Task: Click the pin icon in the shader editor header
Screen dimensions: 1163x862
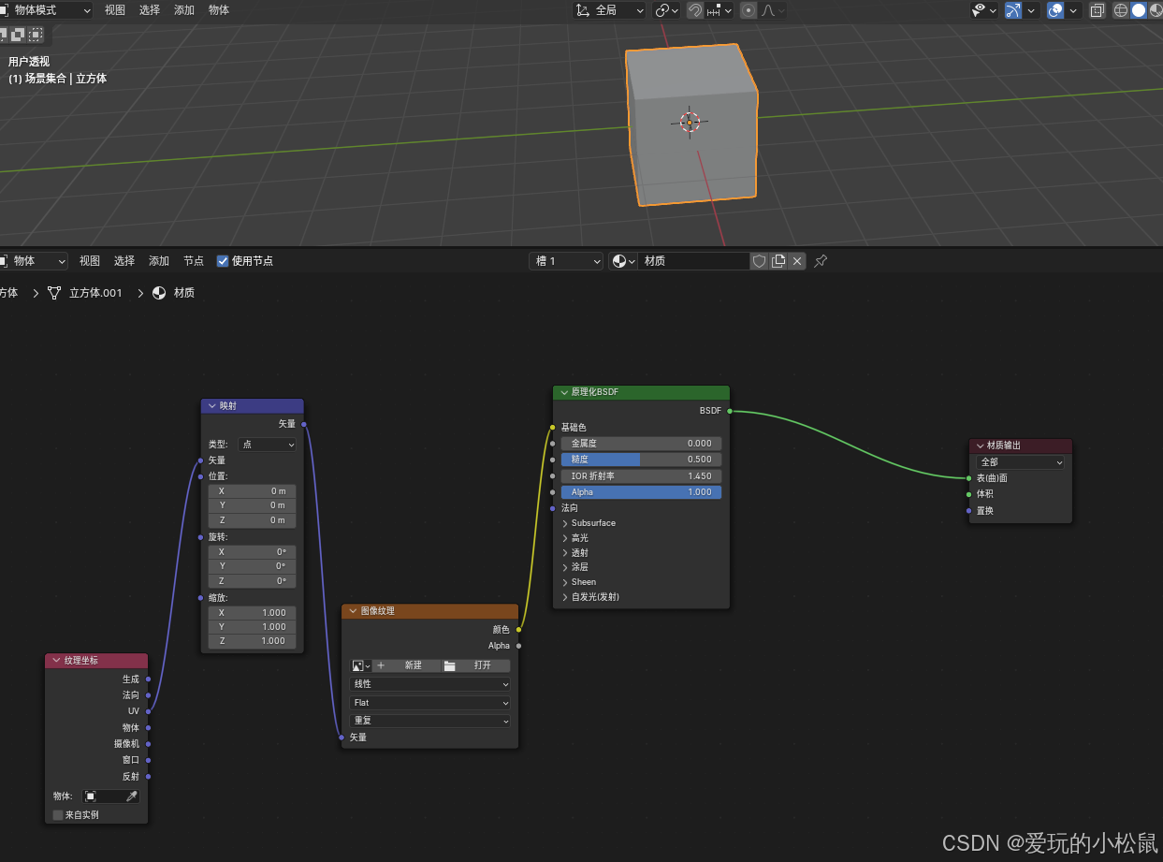Action: [x=821, y=261]
